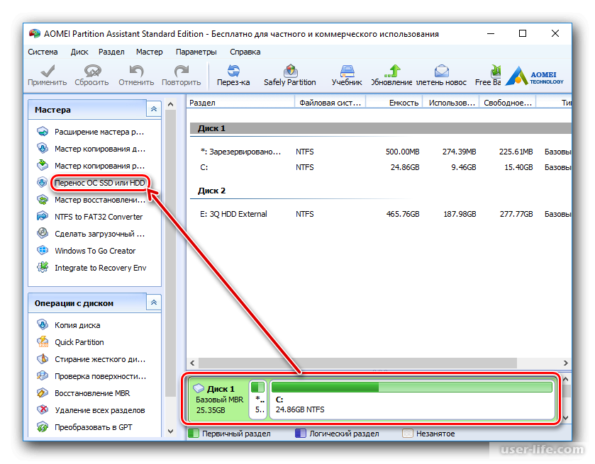Open the Параметры menu
The image size is (595, 464).
(196, 52)
